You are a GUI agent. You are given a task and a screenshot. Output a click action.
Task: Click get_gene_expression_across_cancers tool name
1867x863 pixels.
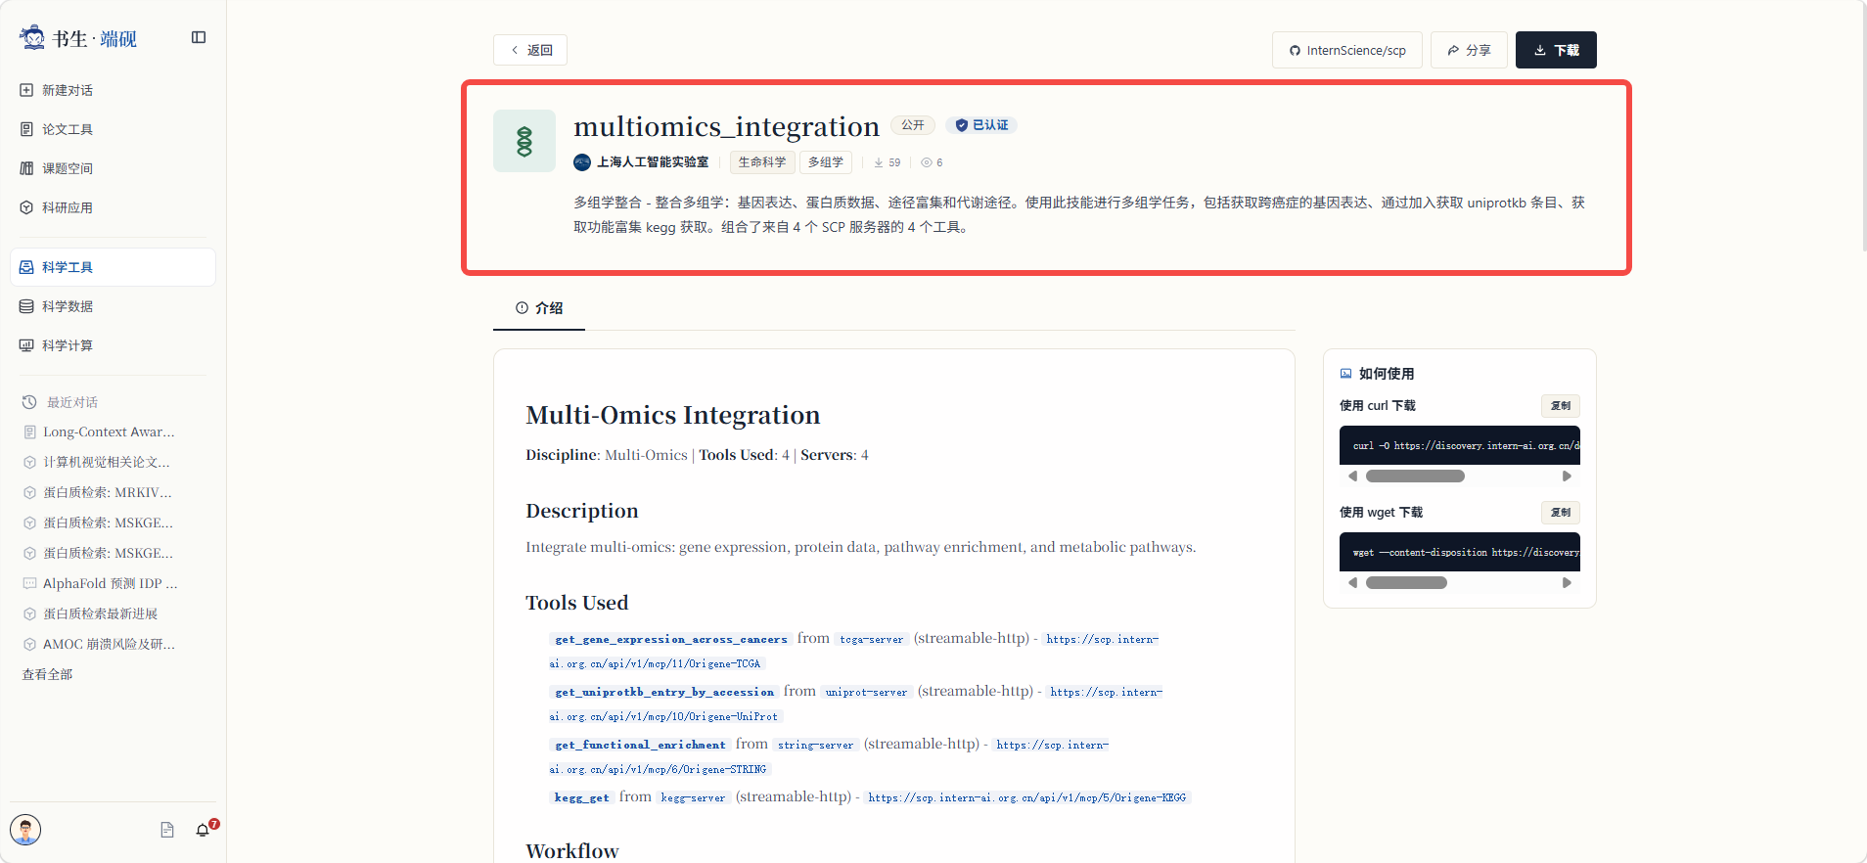point(671,639)
